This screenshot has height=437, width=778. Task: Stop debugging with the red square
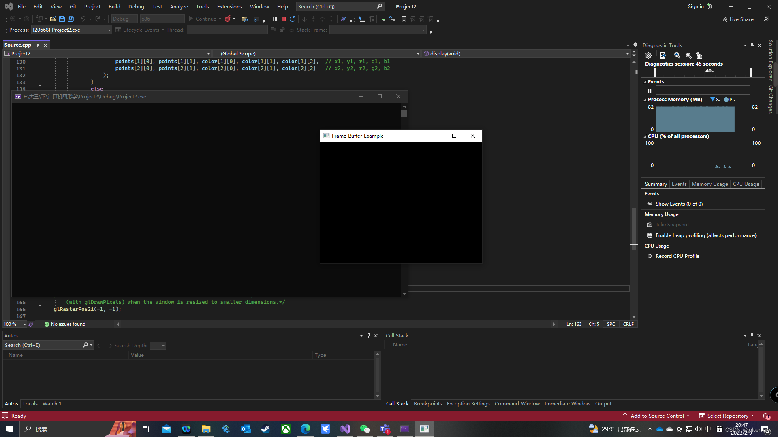click(284, 19)
